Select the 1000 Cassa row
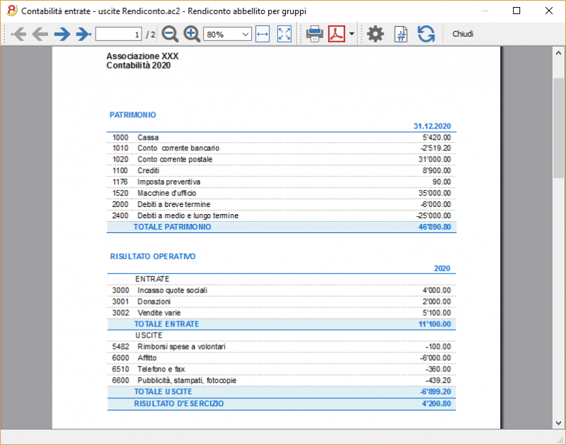566x445 pixels. click(x=281, y=137)
